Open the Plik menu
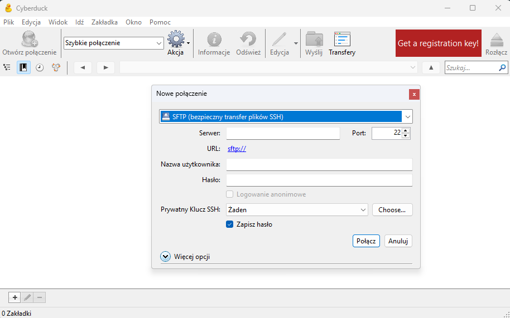The image size is (510, 318). coord(9,22)
